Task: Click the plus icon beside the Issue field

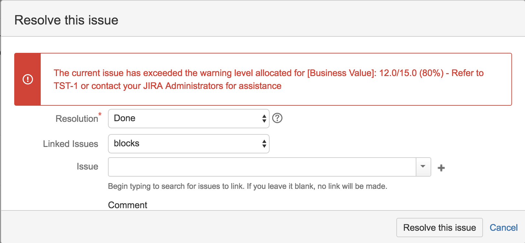Action: coord(441,168)
